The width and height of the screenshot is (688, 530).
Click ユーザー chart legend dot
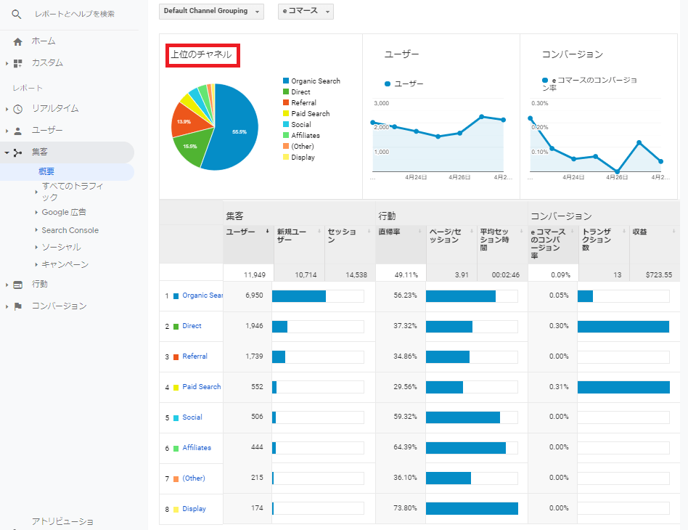point(388,83)
